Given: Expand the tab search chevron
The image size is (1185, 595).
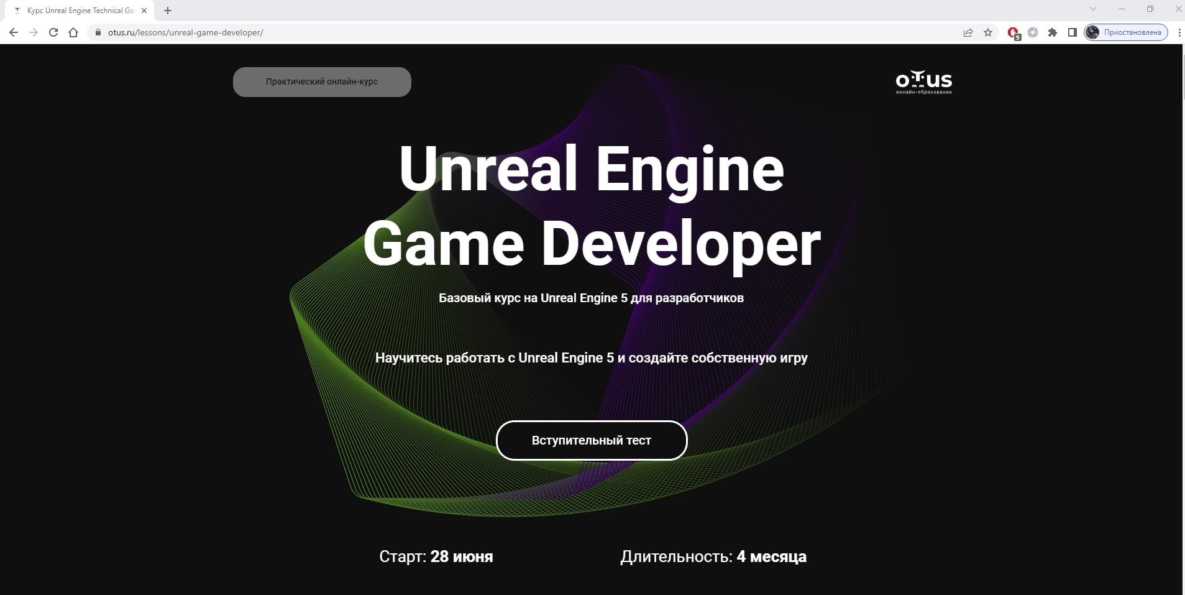Looking at the screenshot, I should point(1093,9).
